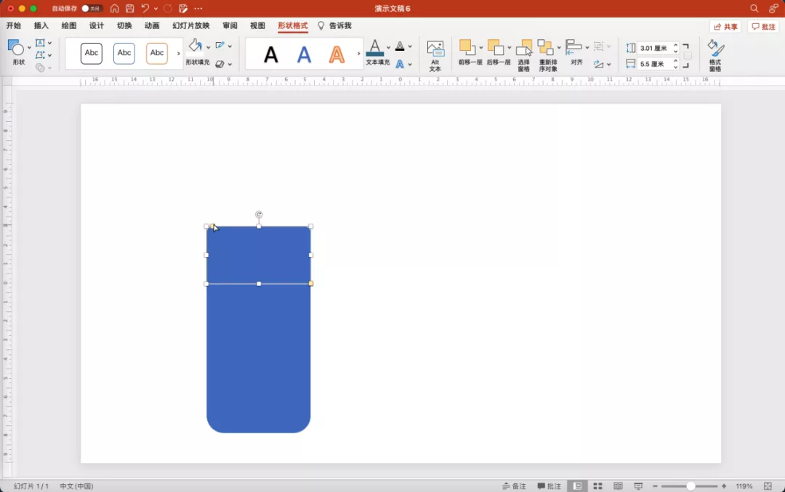The width and height of the screenshot is (785, 492).
Task: Expand the 形状 shapes dropdown arrow
Action: 29,48
